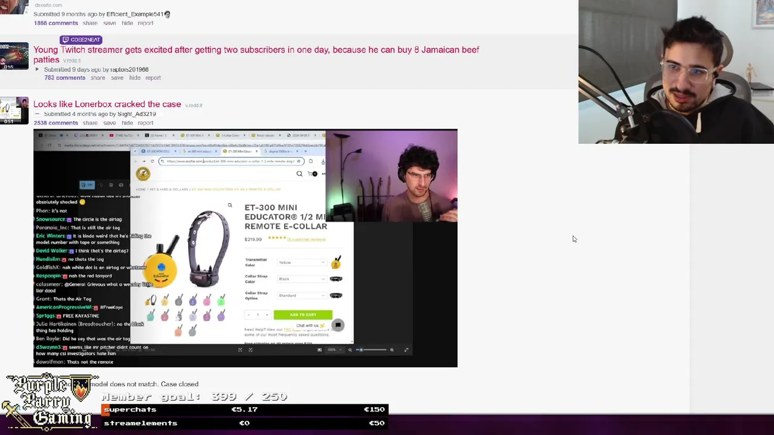Click Add to Cart in embedded video

(303, 315)
